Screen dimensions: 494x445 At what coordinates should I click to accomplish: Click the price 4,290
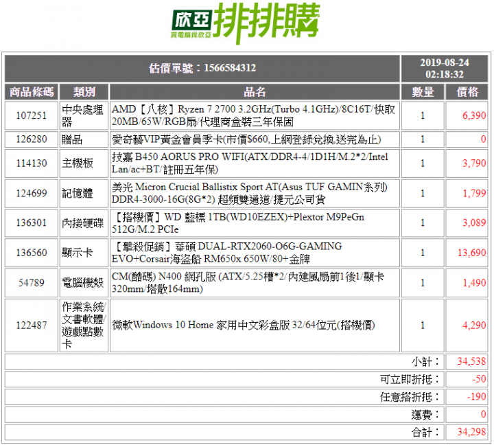(474, 325)
